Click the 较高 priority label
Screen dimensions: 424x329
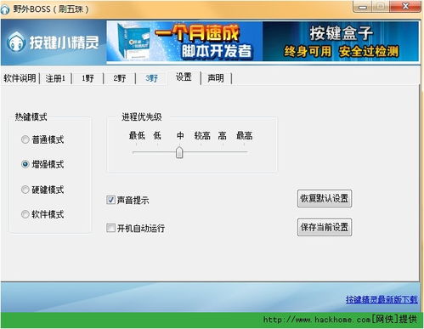click(202, 136)
